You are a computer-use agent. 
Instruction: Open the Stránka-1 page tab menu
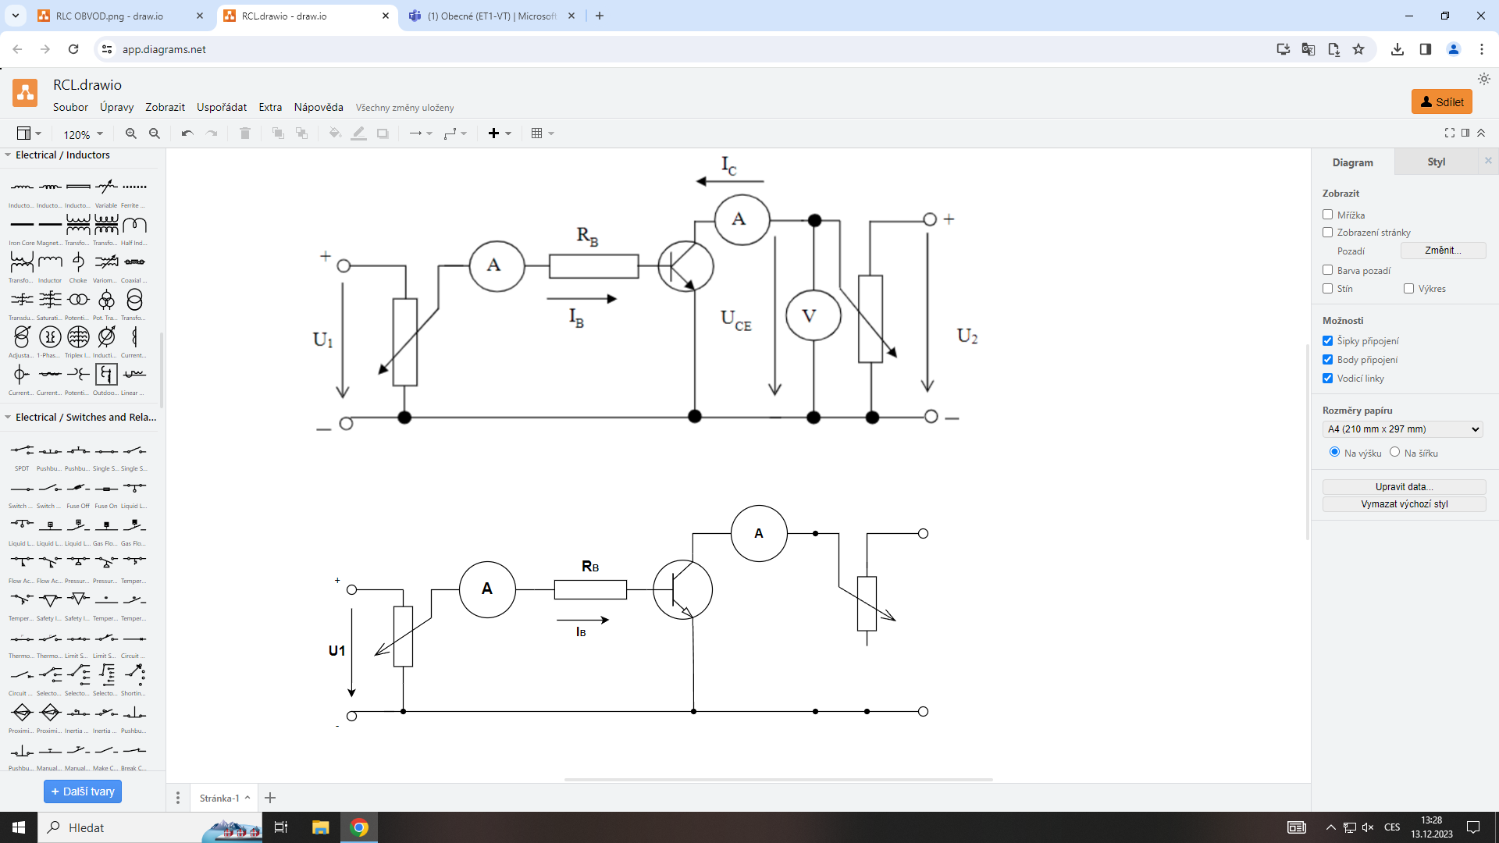[225, 798]
